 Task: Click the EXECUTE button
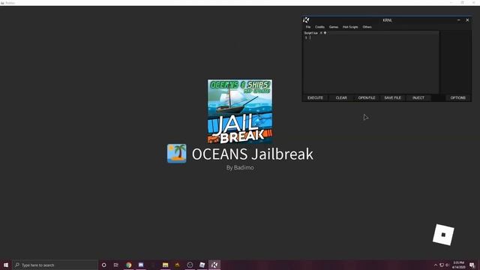pyautogui.click(x=315, y=97)
